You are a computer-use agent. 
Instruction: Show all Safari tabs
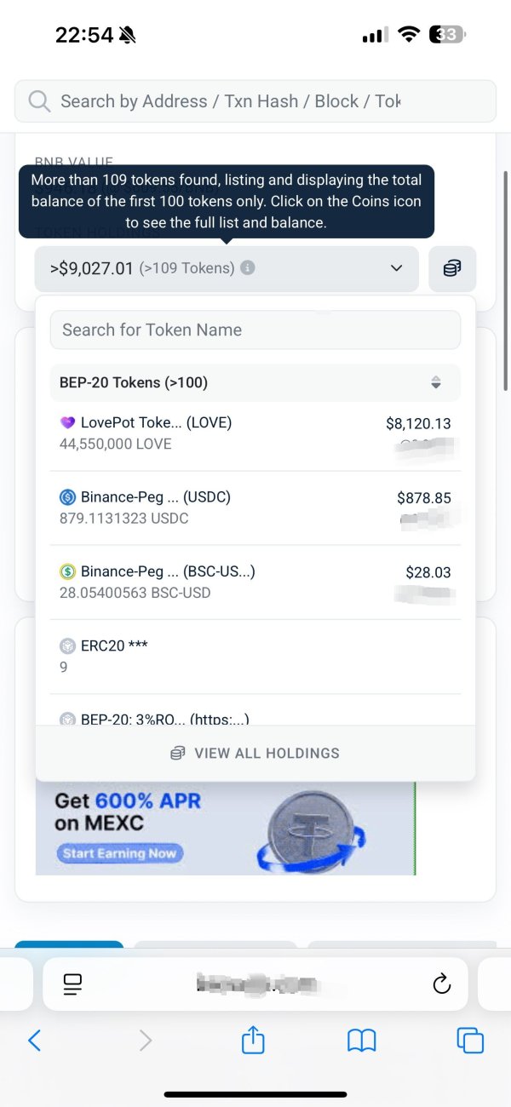pyautogui.click(x=470, y=1040)
